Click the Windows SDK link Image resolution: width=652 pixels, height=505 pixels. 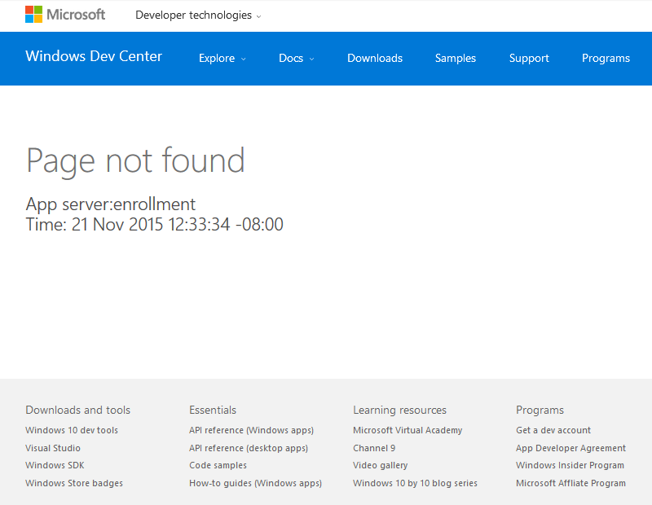pos(55,465)
